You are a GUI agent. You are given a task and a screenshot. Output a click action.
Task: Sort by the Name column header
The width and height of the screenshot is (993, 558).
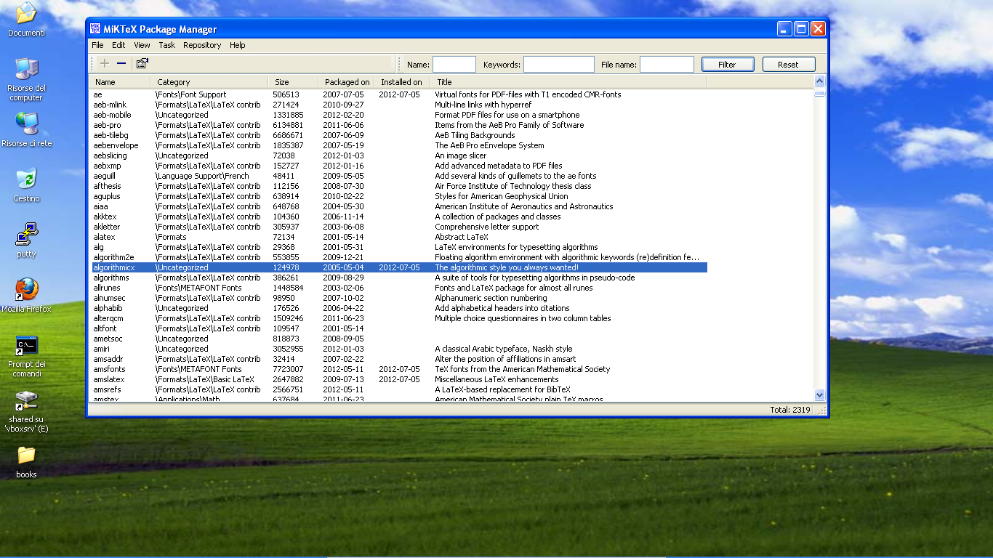pyautogui.click(x=120, y=82)
